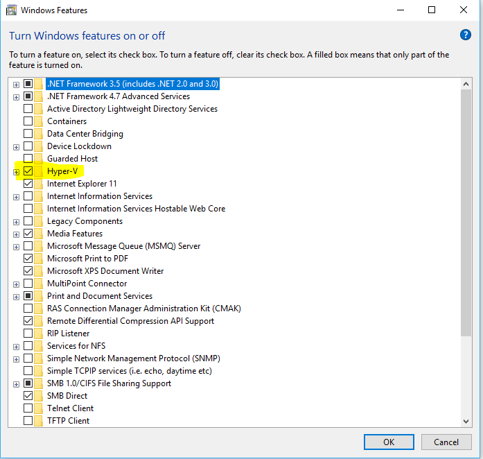Expand Legacy Components node
Image resolution: width=483 pixels, height=459 pixels.
click(x=17, y=223)
